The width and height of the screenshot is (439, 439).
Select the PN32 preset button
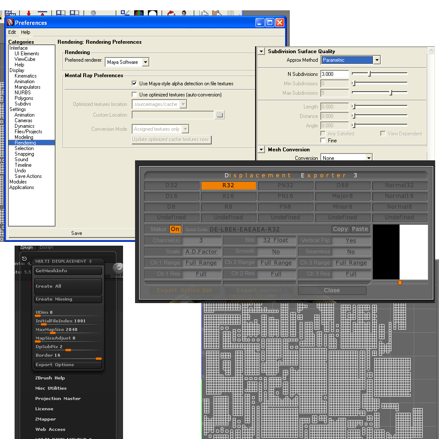285,185
